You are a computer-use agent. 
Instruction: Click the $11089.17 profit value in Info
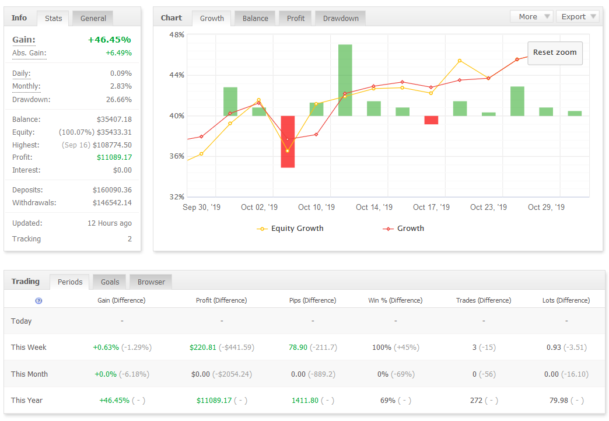pyautogui.click(x=114, y=157)
